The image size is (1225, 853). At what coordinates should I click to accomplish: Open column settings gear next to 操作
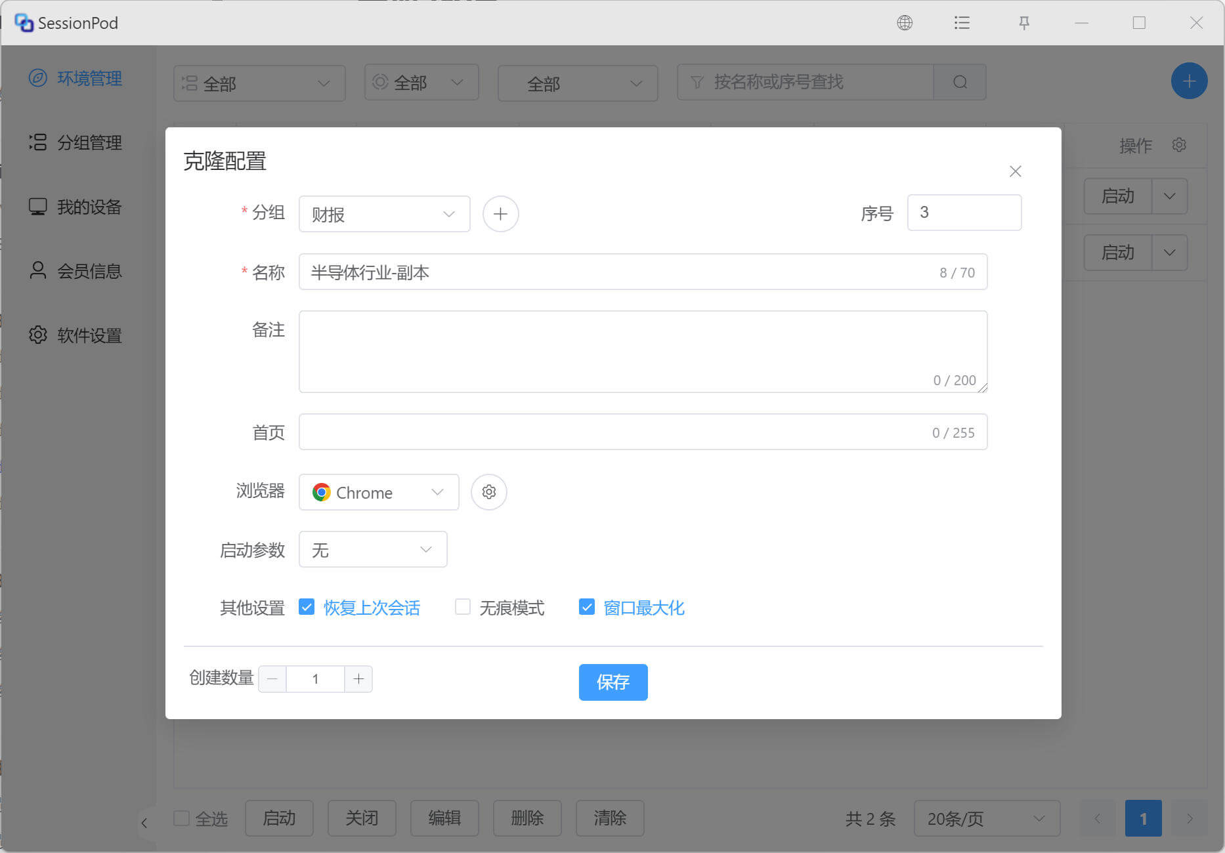(x=1179, y=144)
